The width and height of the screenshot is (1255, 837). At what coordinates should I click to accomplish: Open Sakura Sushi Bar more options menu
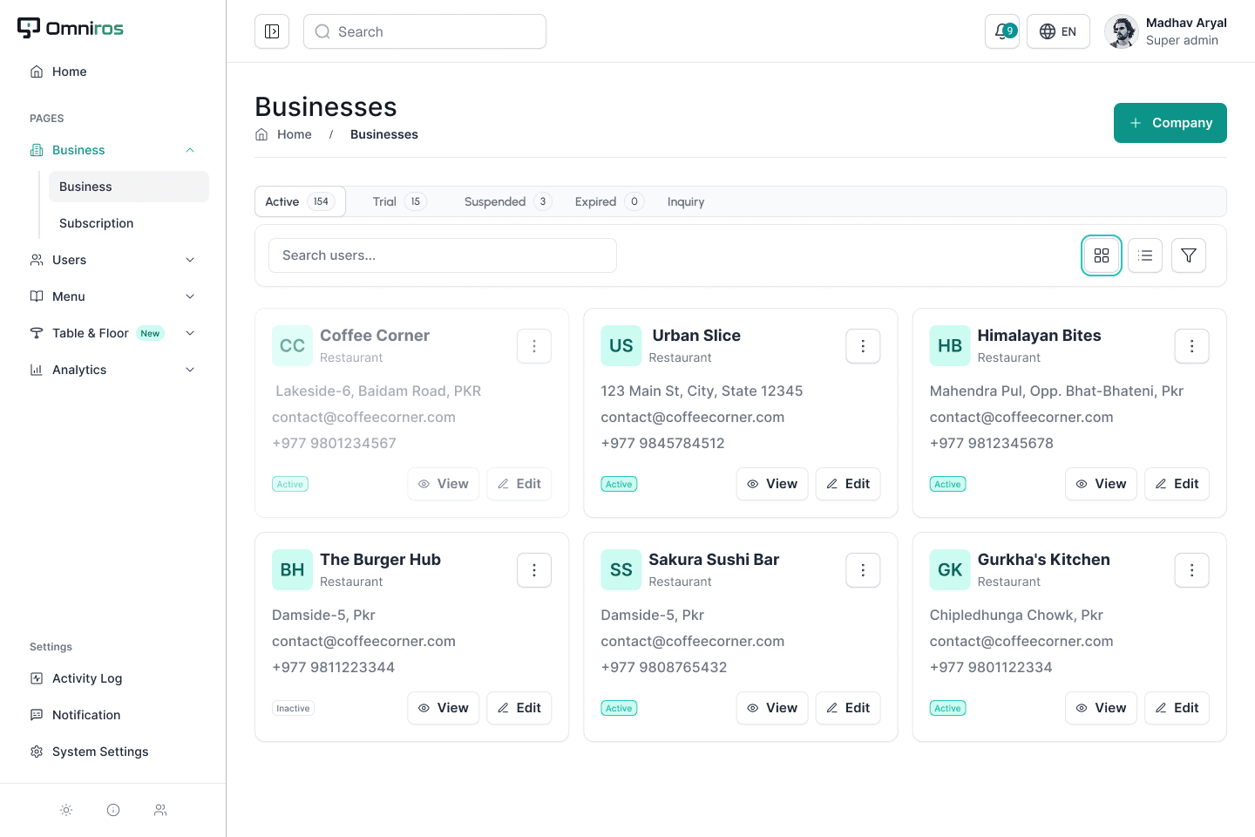[863, 570]
